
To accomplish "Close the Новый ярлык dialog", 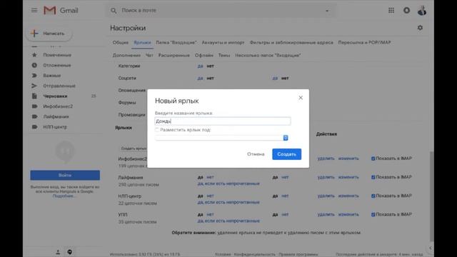I will tap(301, 98).
